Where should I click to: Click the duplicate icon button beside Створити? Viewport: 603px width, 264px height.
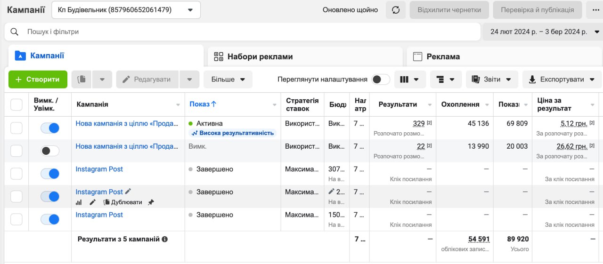(x=81, y=80)
